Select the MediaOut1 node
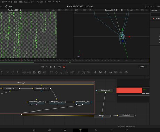This screenshot has height=132, width=160. click(x=126, y=115)
